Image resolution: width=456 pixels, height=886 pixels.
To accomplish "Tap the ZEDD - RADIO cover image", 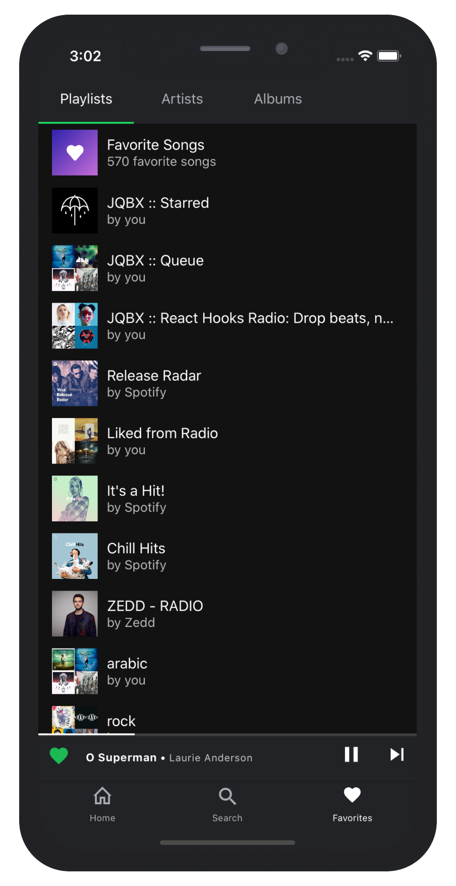I will coord(75,613).
